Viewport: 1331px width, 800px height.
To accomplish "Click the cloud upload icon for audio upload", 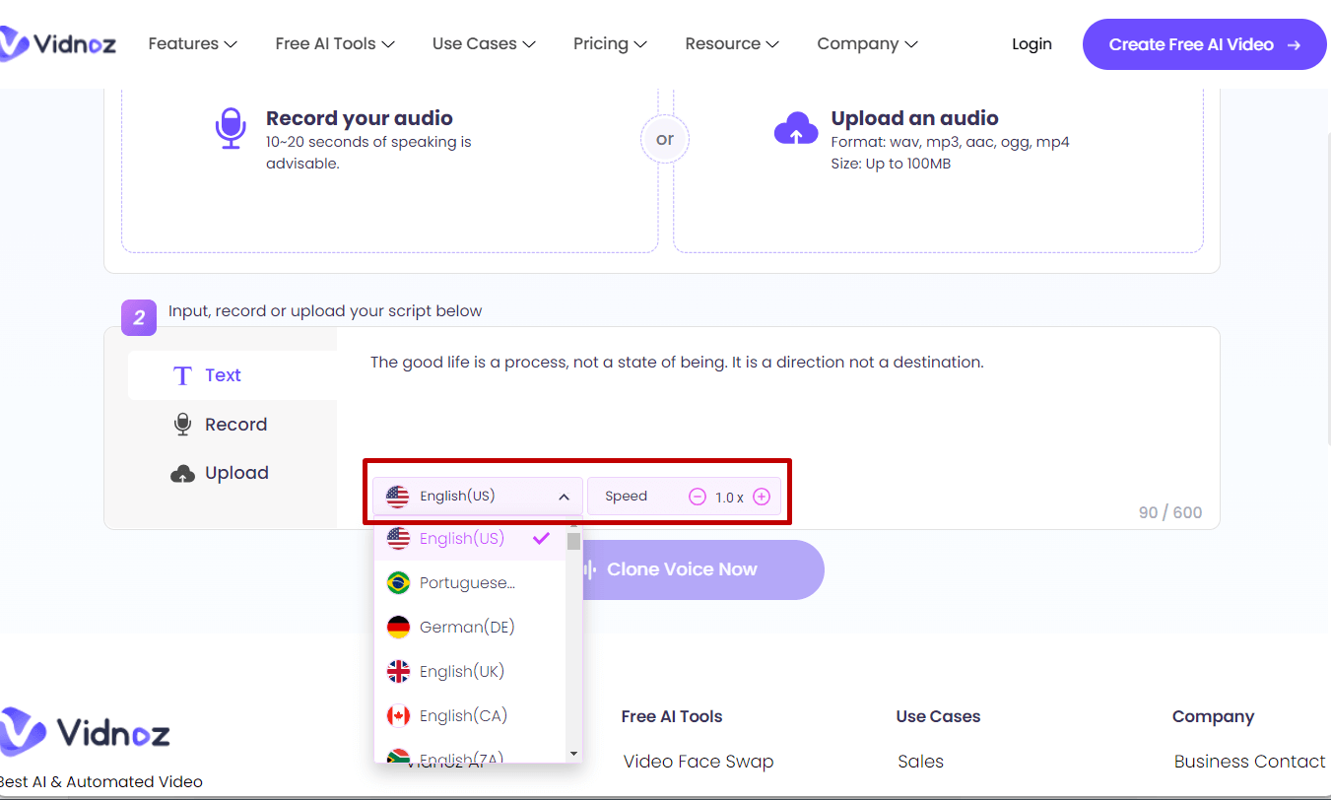I will coord(796,129).
